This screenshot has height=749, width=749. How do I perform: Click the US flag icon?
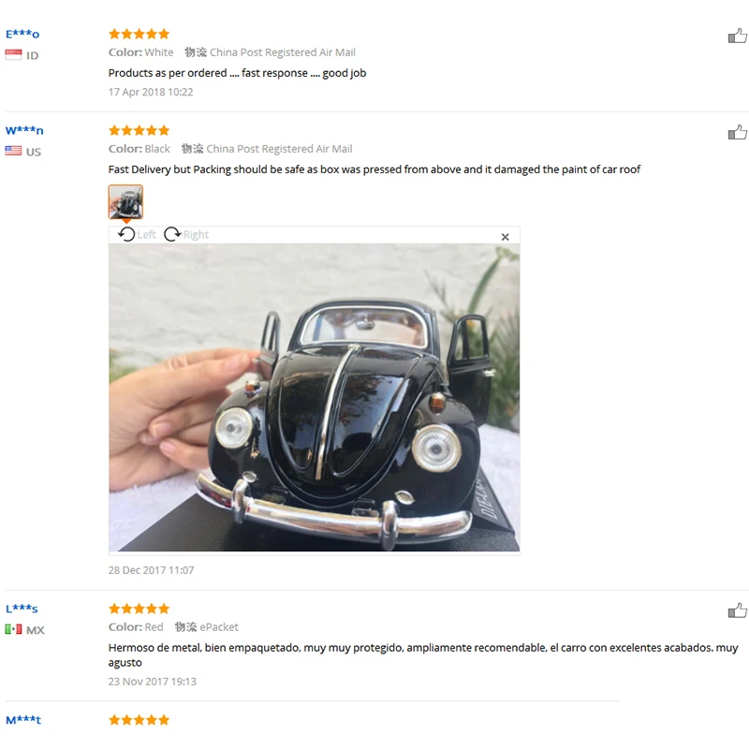[13, 151]
